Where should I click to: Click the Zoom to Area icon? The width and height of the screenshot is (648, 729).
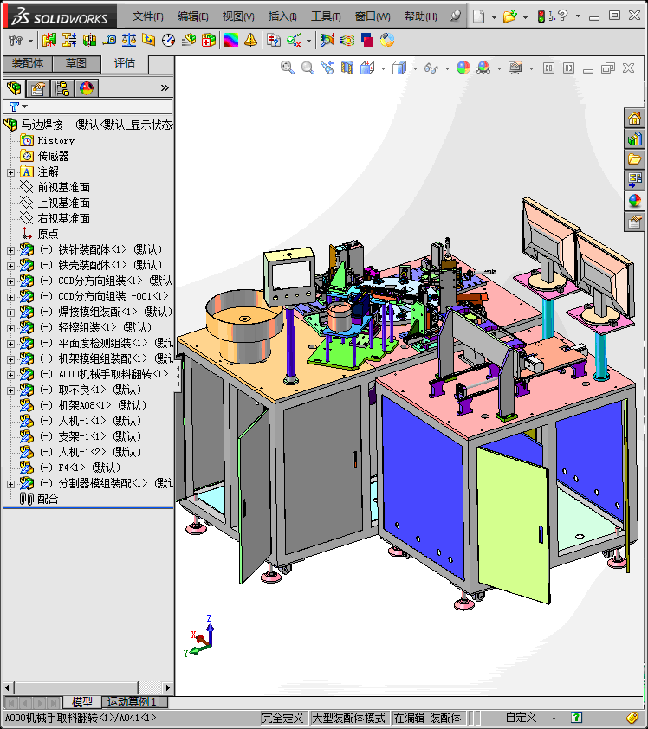[x=307, y=68]
